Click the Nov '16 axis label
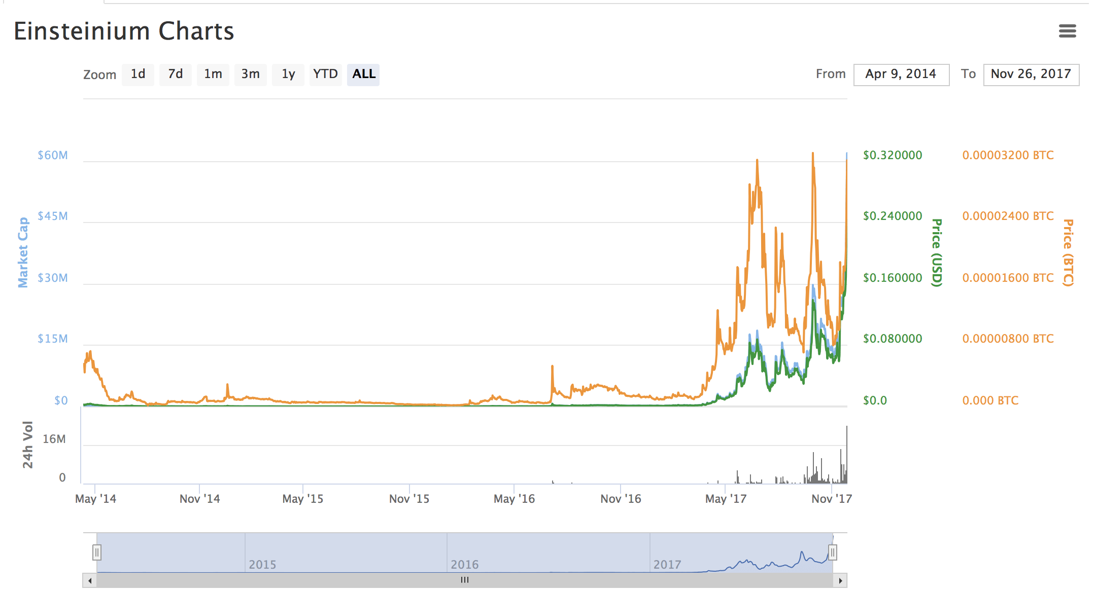 [x=621, y=499]
